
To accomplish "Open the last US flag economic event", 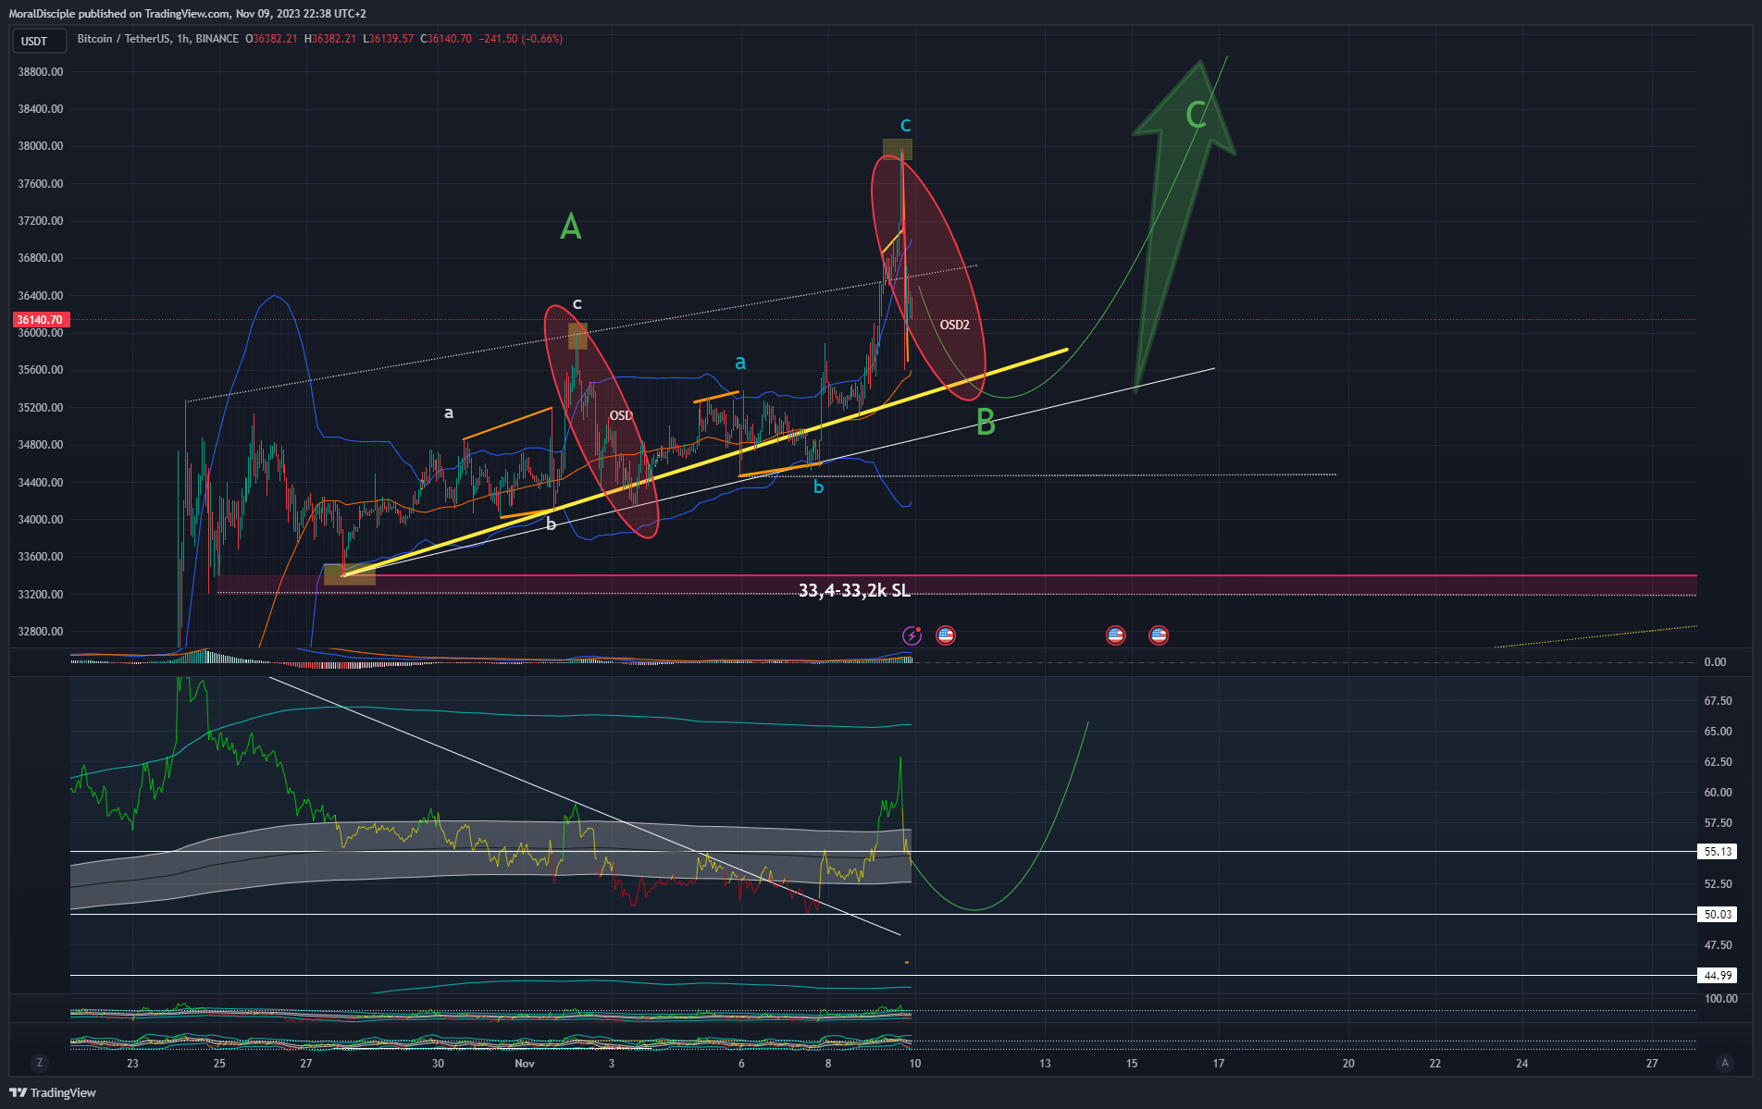I will pos(1159,635).
